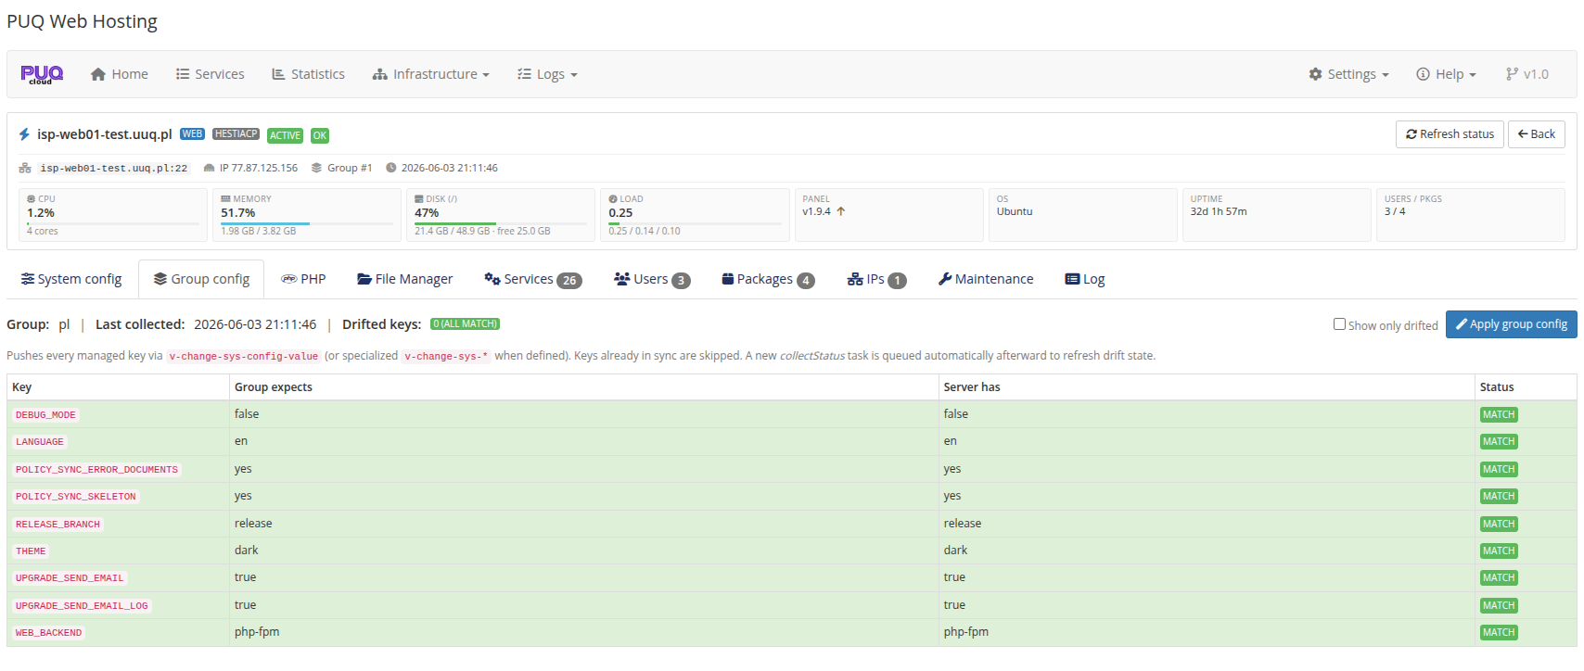
Task: Click the Log tab list icon
Action: [1072, 279]
